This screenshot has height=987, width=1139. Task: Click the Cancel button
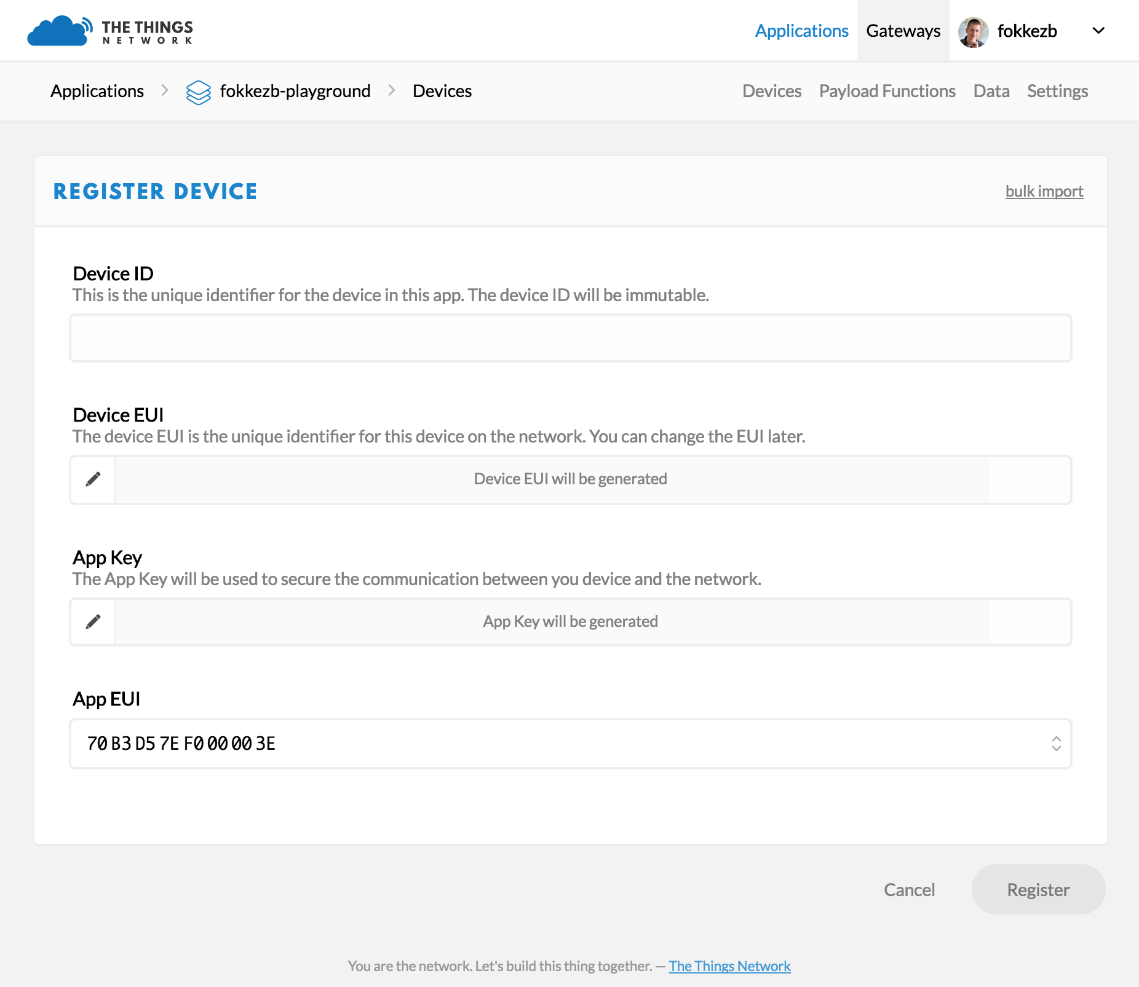point(910,889)
